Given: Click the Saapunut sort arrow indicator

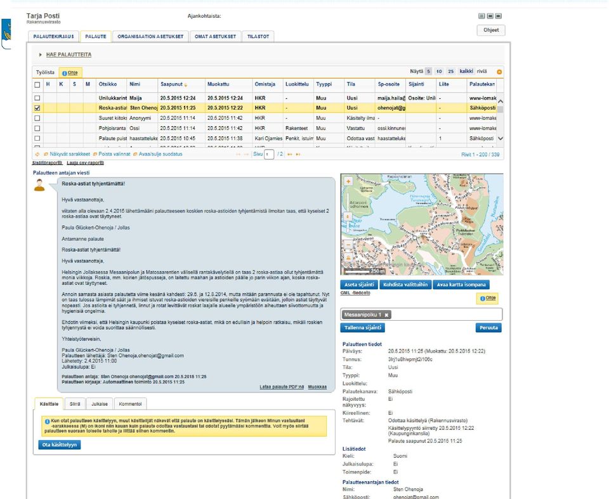Looking at the screenshot, I should pyautogui.click(x=186, y=85).
